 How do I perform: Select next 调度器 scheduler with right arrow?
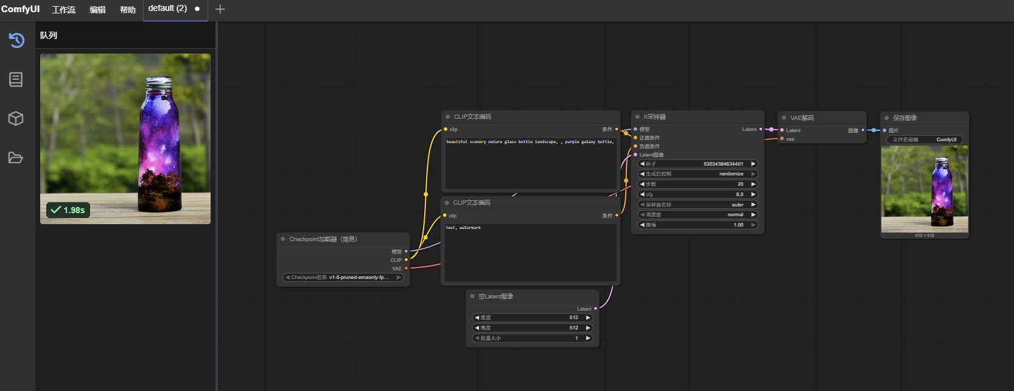(x=753, y=214)
